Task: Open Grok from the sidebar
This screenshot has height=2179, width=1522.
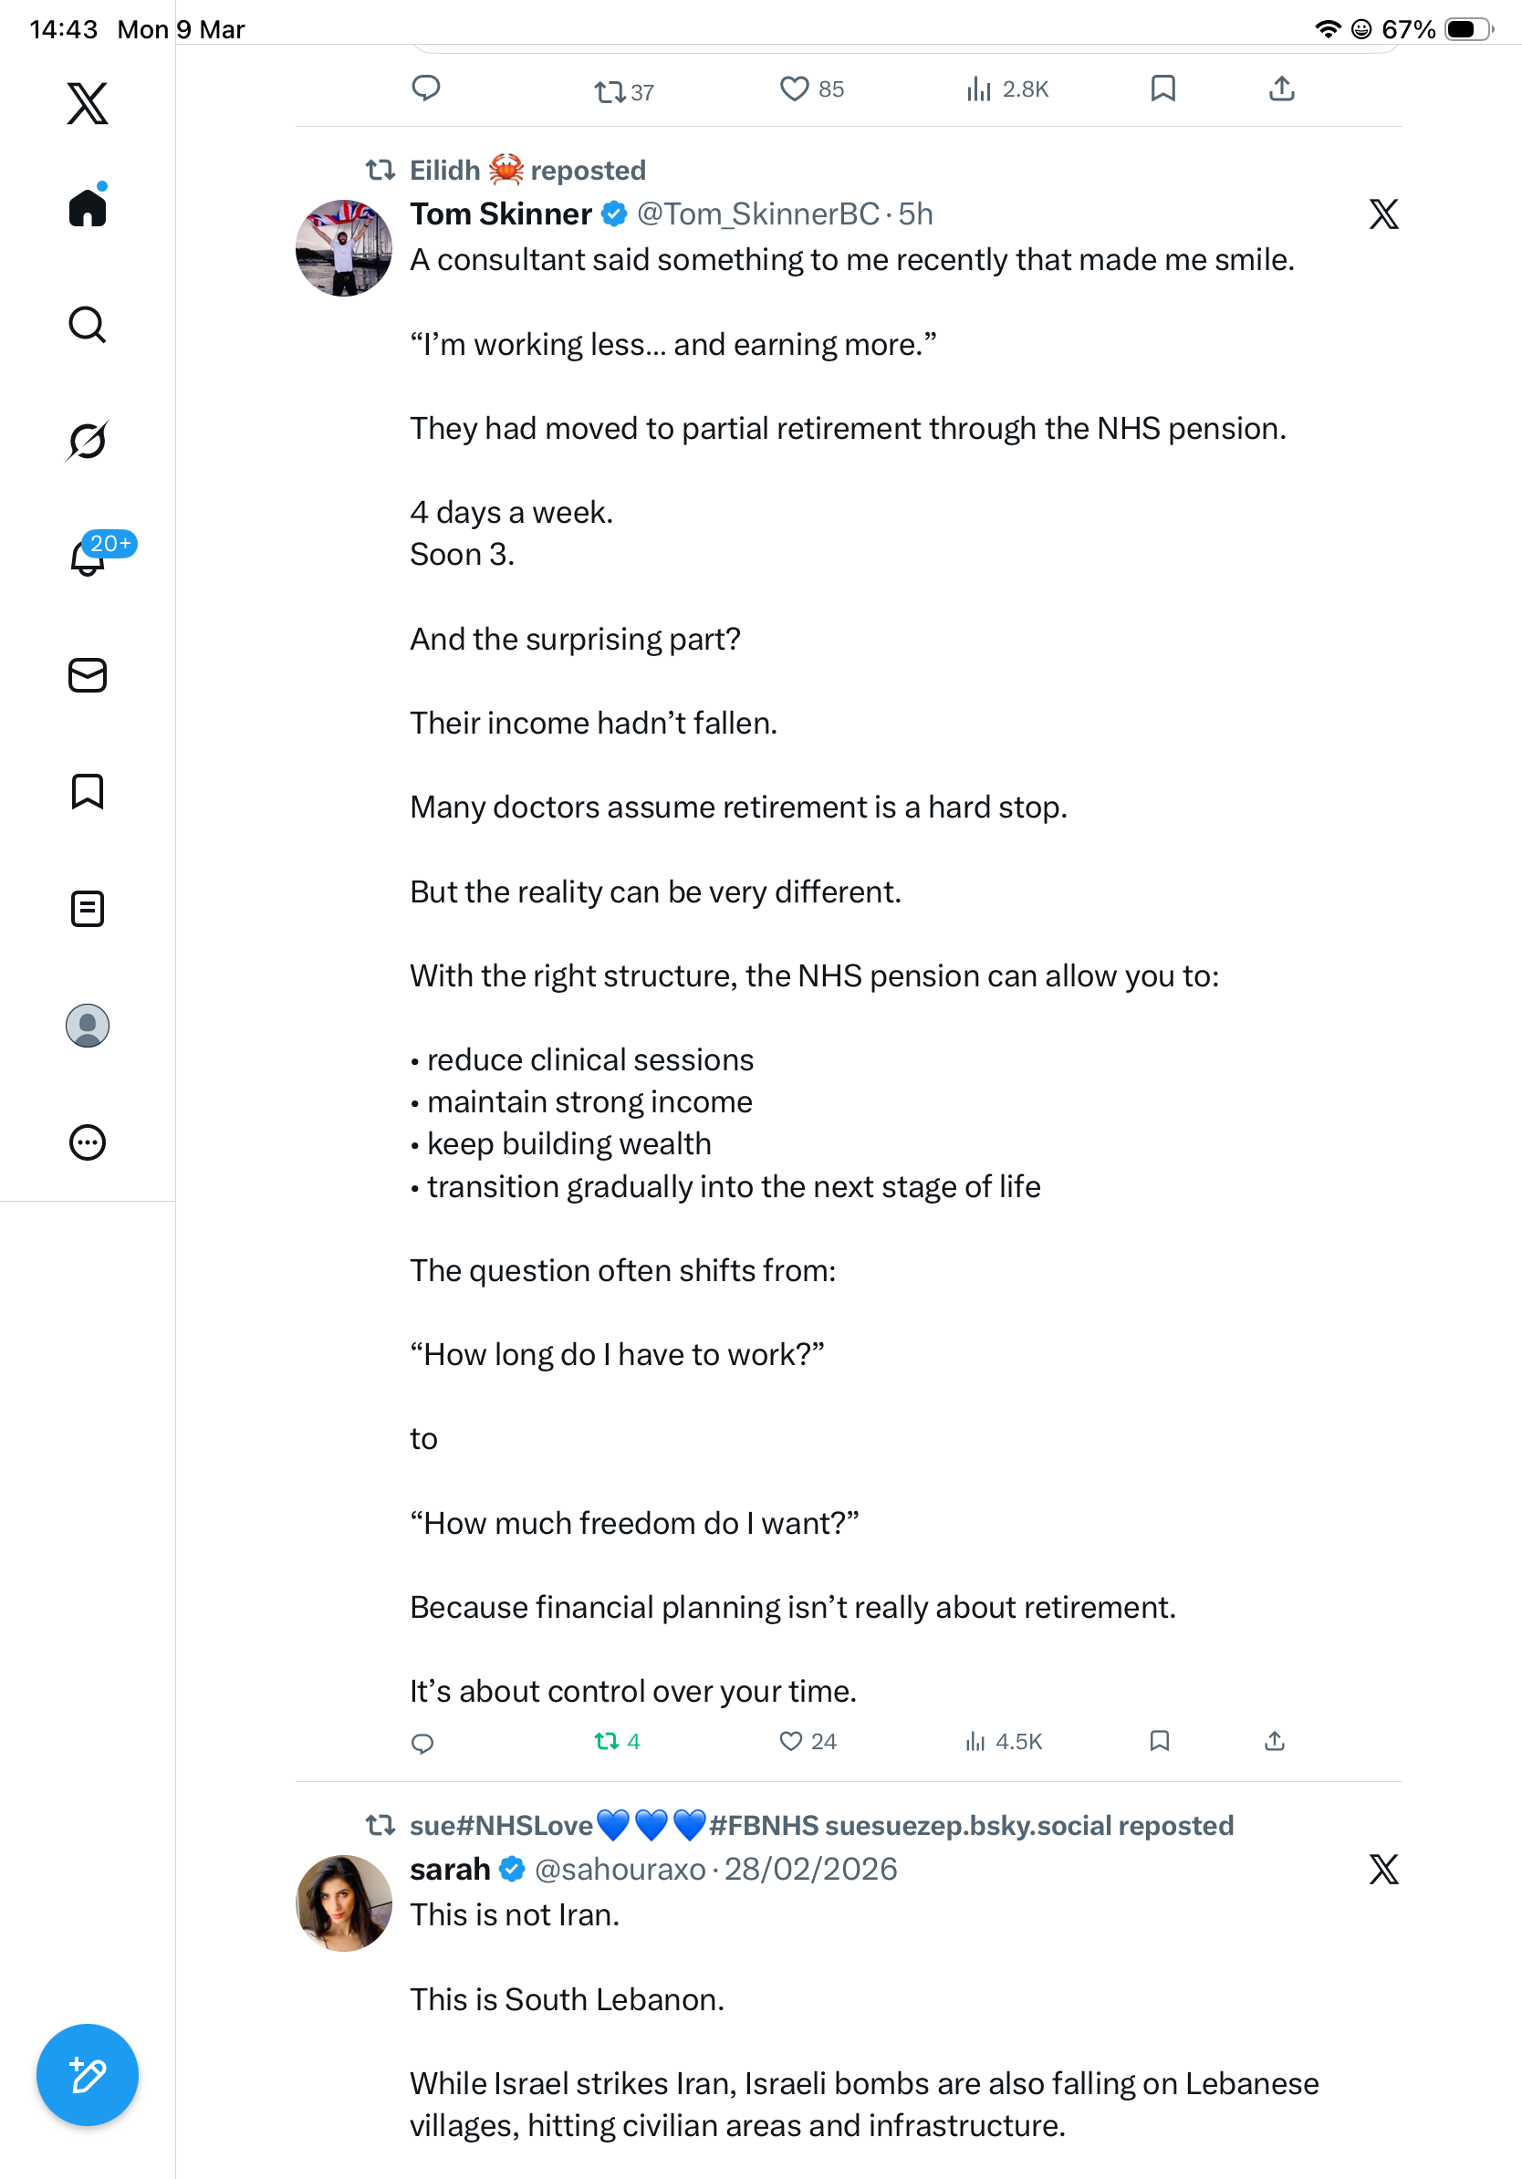Action: coord(88,441)
